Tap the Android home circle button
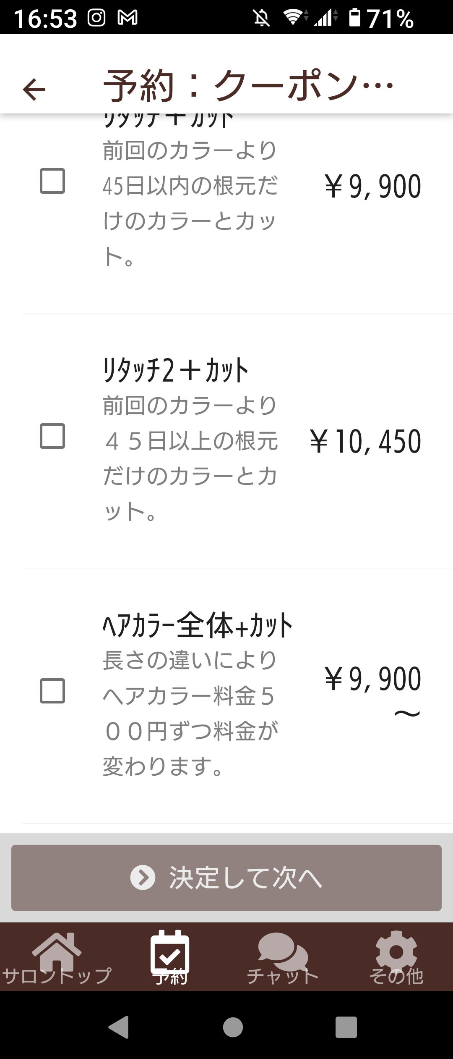Screen dimensions: 453x1059 [233, 1027]
